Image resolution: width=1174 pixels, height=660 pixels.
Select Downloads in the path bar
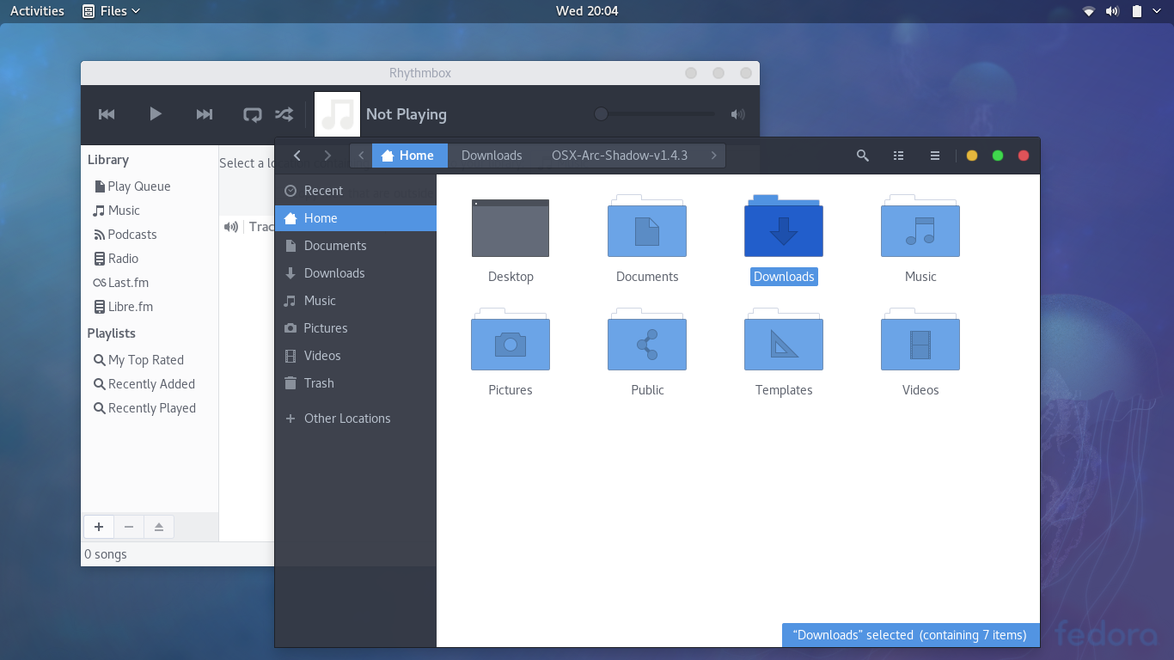pos(492,156)
